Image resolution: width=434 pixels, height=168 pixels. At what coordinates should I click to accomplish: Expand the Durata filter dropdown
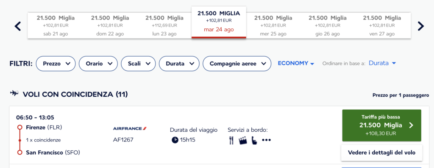pos(179,64)
